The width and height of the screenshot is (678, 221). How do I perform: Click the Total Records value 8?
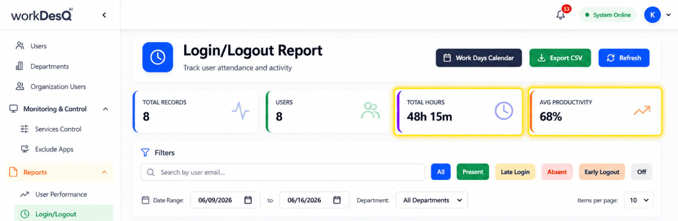coord(146,117)
